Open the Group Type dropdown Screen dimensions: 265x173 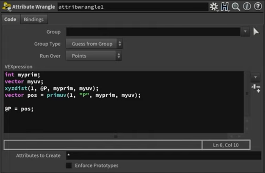click(94, 44)
